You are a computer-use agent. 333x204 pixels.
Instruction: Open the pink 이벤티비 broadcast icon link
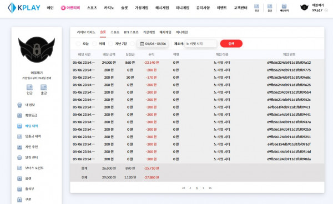(70, 8)
